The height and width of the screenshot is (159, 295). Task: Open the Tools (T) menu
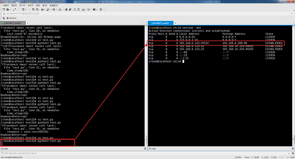tap(31, 5)
